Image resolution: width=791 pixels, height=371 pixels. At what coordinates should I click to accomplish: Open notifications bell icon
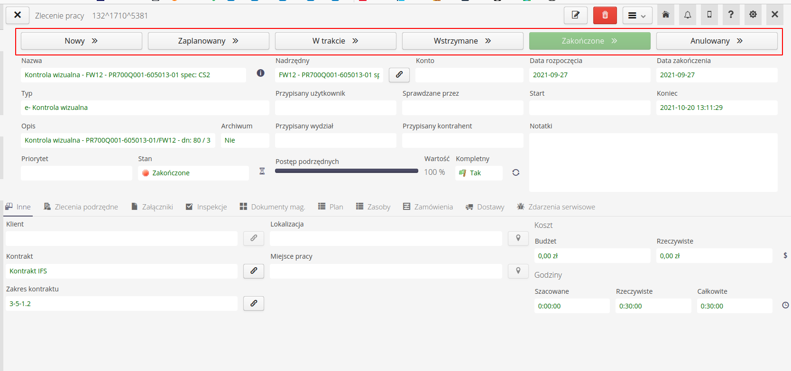click(x=687, y=15)
